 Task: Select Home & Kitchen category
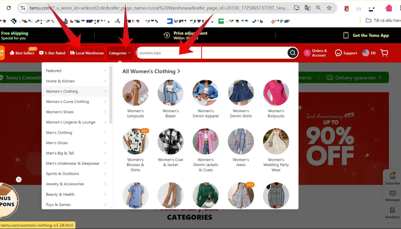[76, 81]
